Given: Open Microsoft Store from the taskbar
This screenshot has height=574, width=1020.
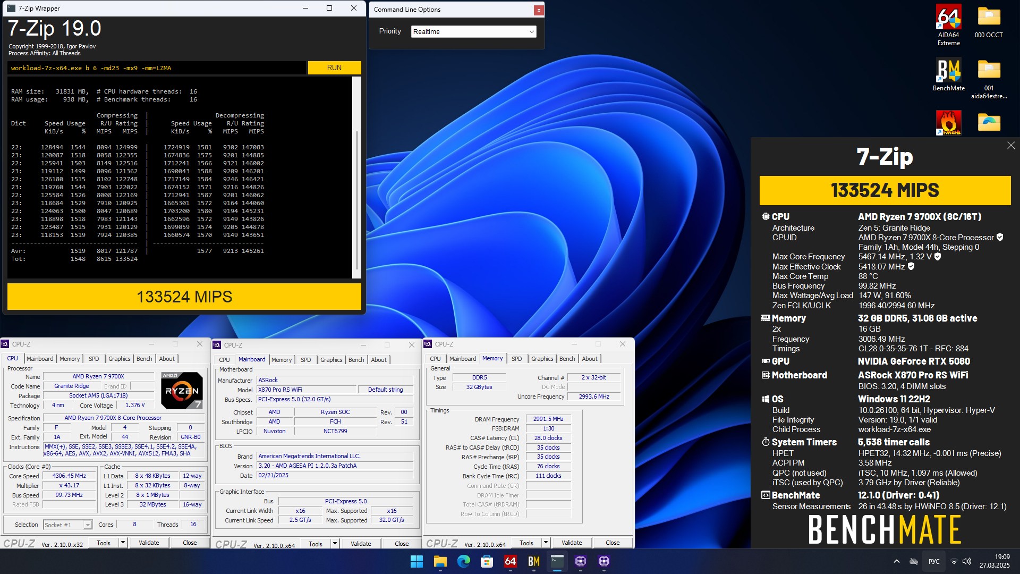Looking at the screenshot, I should (487, 561).
